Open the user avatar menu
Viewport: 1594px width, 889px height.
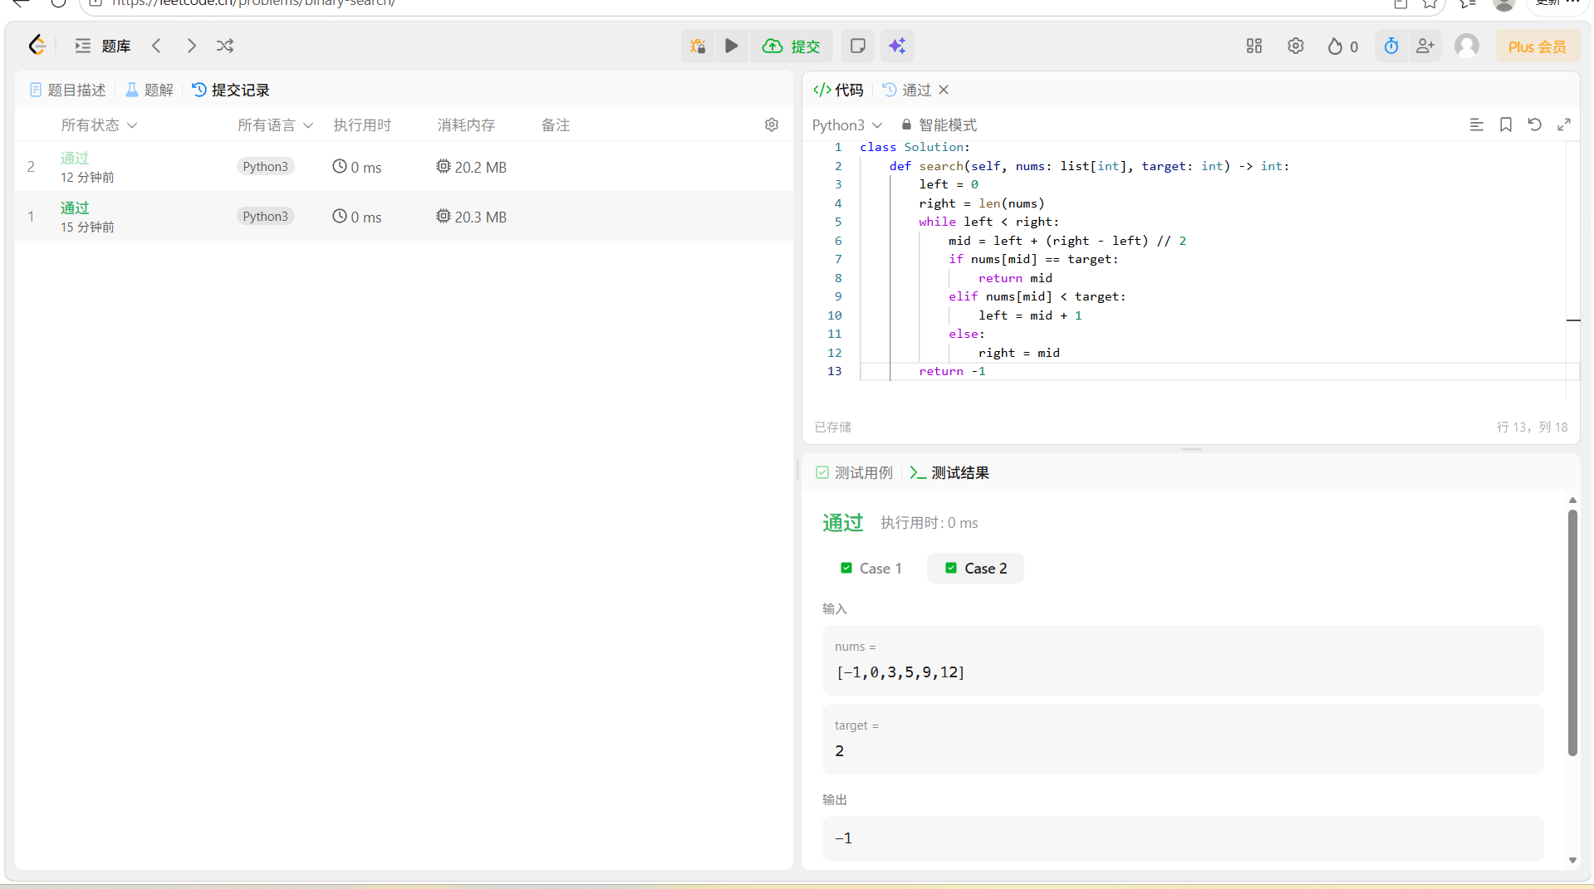pyautogui.click(x=1467, y=46)
